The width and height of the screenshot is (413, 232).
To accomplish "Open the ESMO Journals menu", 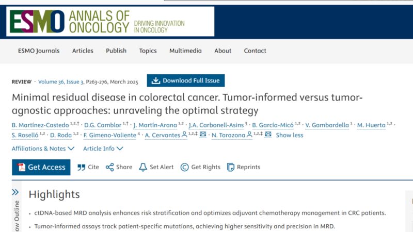I will tap(39, 51).
